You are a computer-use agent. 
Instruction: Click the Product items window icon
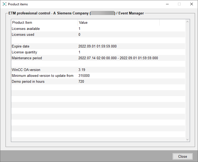click(x=5, y=4)
